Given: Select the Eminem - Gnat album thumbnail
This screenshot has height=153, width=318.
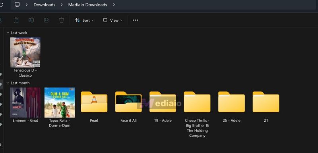Looking at the screenshot, I should [x=25, y=102].
